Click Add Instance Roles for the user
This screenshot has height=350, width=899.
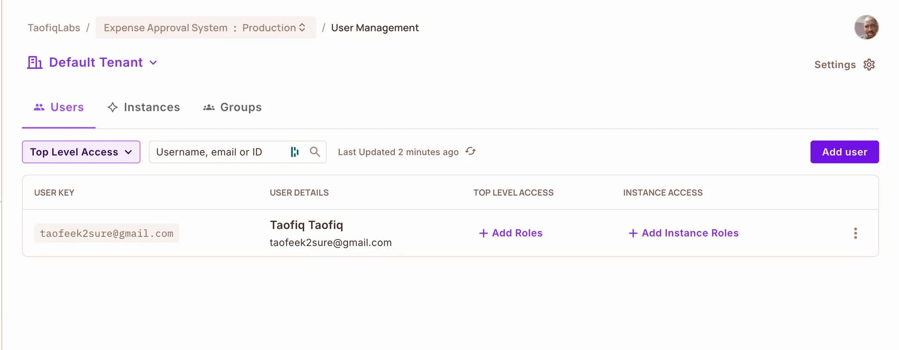pos(683,233)
